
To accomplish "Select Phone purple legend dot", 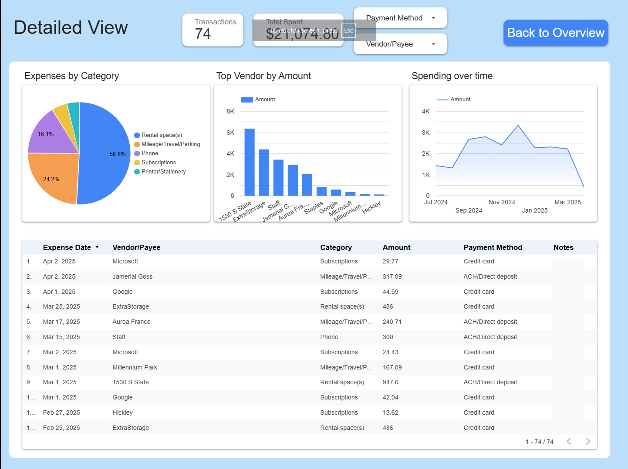I will pyautogui.click(x=137, y=153).
